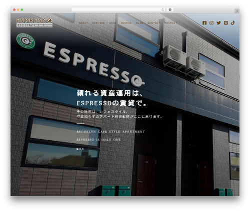This screenshot has height=211, width=250.
Task: Open the SERVICE menu item
Action: [98, 23]
